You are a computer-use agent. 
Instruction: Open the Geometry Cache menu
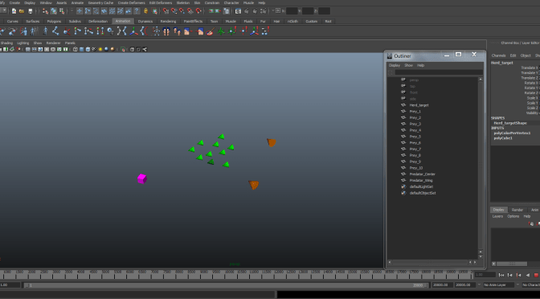point(100,2)
